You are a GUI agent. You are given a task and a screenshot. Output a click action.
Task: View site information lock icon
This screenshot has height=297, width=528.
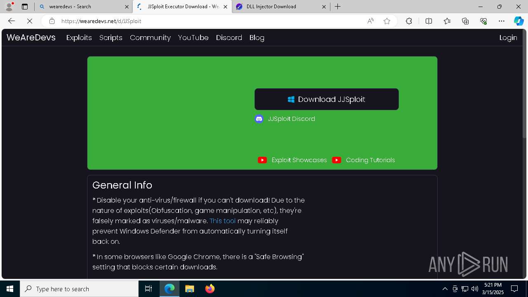(x=52, y=21)
